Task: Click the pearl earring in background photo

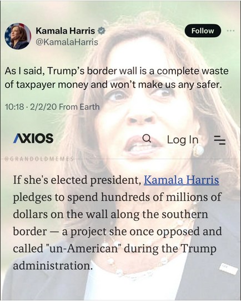Action: tap(198, 150)
